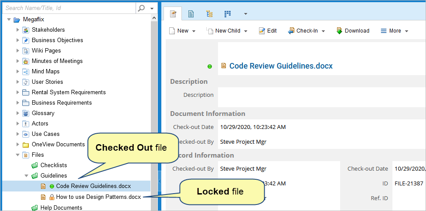The width and height of the screenshot is (426, 211).
Task: Expand the Minutes of Meetings folder
Action: 18,61
